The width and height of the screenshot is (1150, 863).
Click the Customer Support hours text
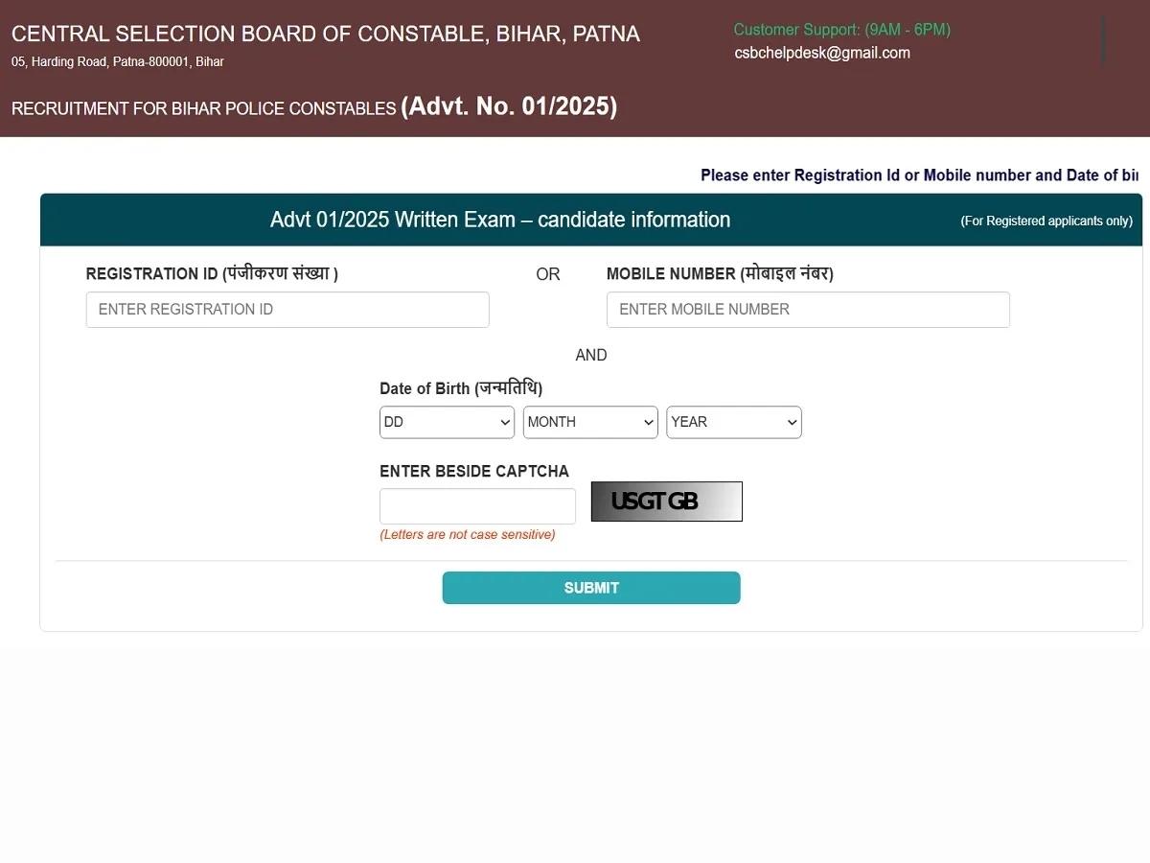(x=841, y=30)
